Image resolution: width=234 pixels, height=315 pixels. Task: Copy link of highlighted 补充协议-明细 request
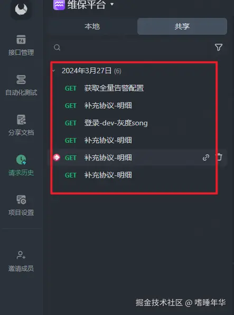point(206,157)
